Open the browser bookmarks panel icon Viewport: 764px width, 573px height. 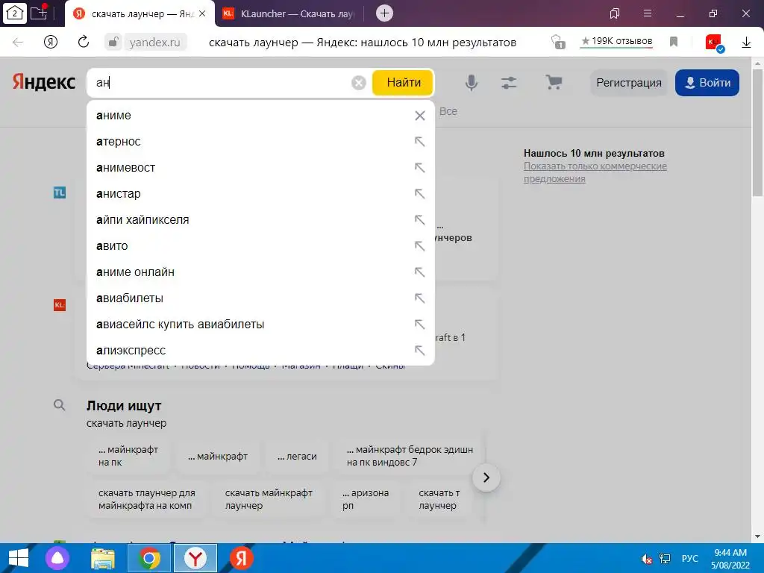(615, 13)
